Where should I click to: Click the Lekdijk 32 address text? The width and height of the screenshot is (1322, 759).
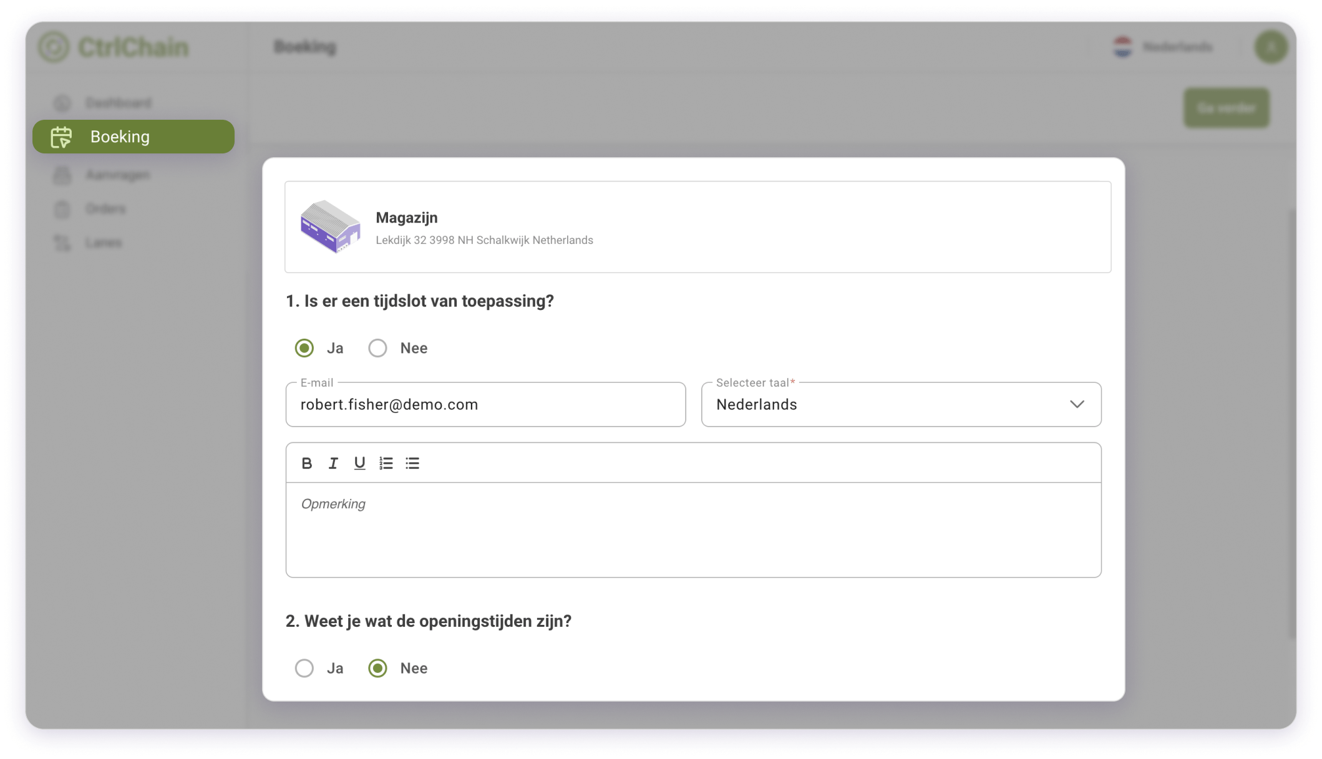point(484,240)
